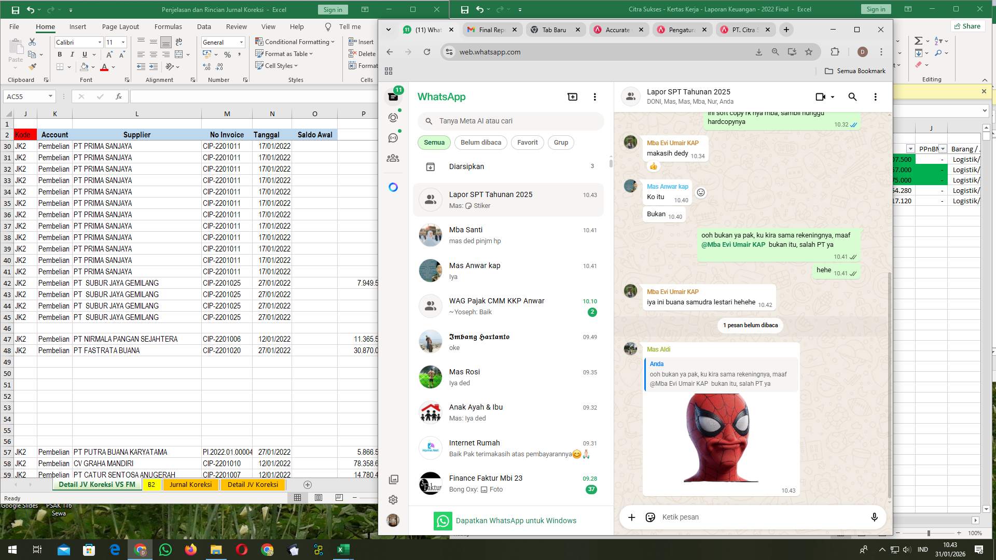Open the Communities icon in WhatsApp

click(393, 158)
